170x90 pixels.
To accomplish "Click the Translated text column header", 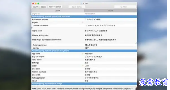I will (x=90, y=14).
